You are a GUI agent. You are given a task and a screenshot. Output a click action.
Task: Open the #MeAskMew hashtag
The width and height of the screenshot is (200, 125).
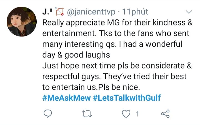(x=66, y=98)
